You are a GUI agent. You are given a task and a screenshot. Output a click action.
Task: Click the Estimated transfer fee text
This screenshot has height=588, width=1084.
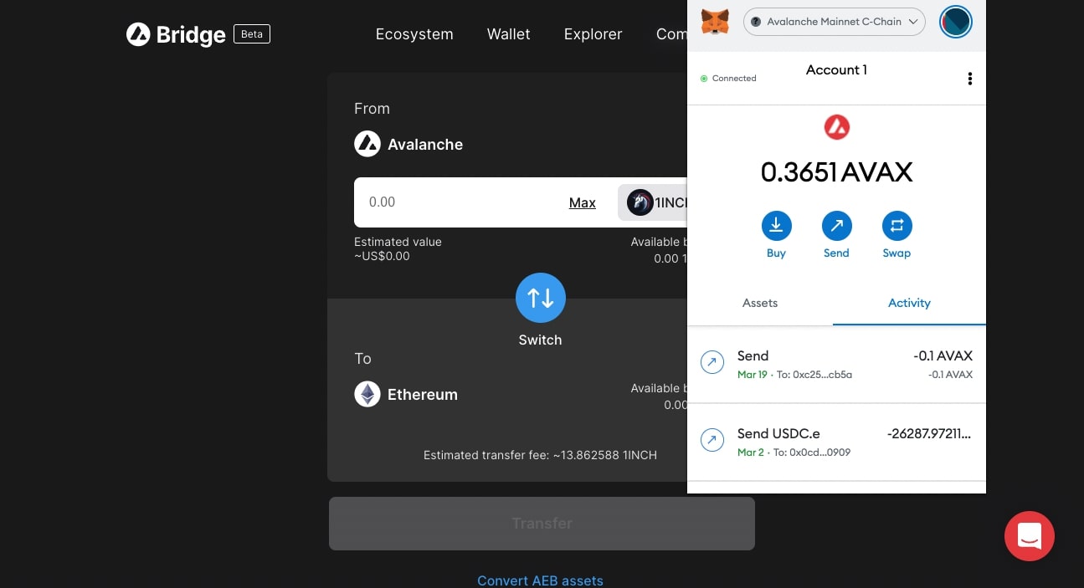(x=540, y=456)
